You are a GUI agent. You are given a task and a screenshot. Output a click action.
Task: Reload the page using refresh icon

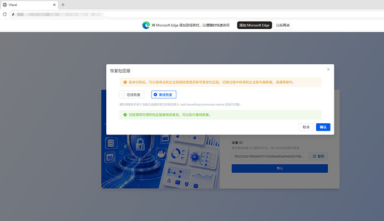(x=4, y=14)
